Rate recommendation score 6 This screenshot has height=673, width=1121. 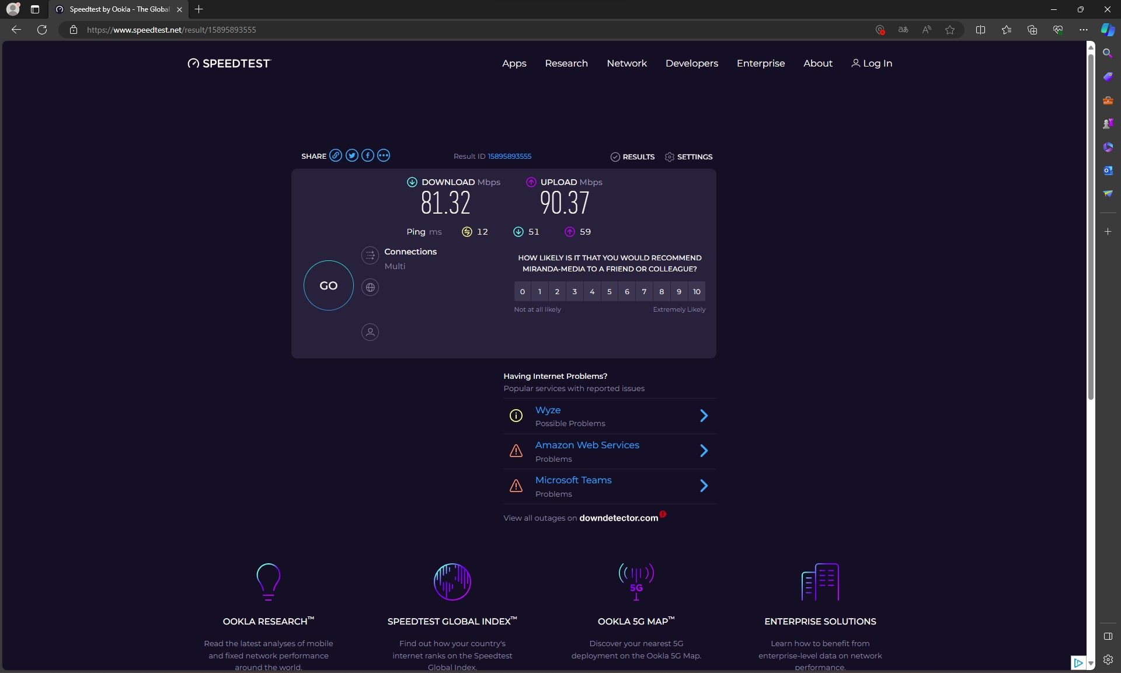coord(627,291)
